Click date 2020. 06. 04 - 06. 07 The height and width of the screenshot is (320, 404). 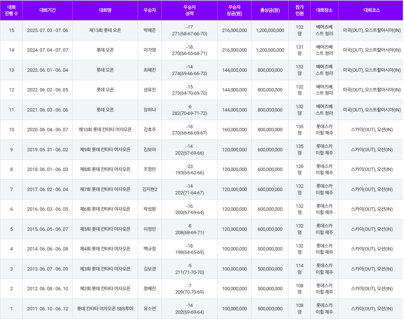coord(48,130)
